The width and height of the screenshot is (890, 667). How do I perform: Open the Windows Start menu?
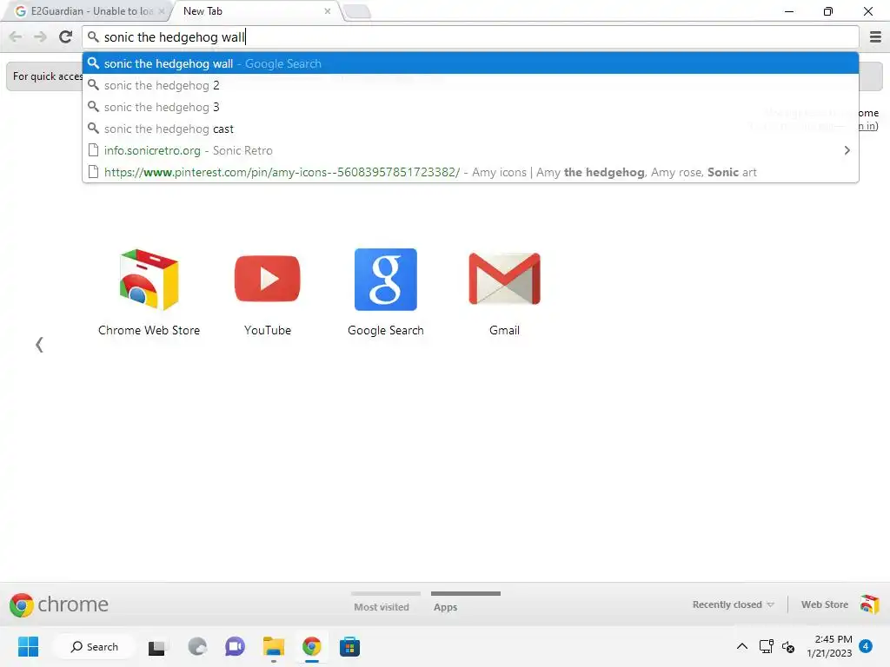(28, 646)
